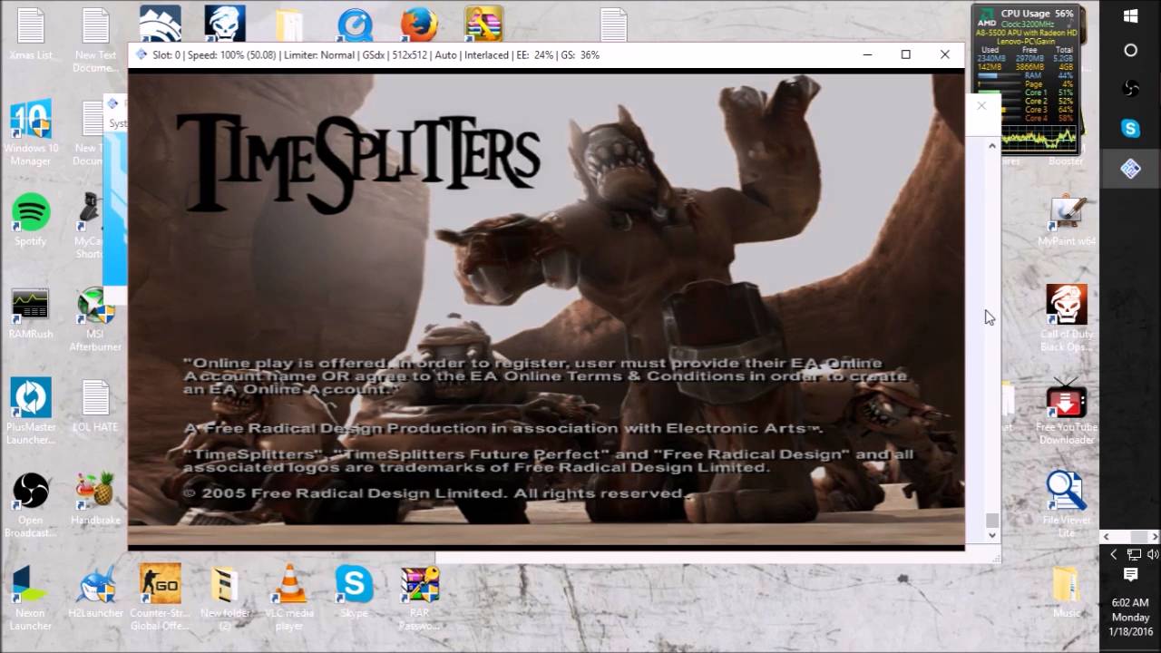Image resolution: width=1161 pixels, height=653 pixels.
Task: Click the TimeSplitters logo in game
Action: [x=358, y=163]
